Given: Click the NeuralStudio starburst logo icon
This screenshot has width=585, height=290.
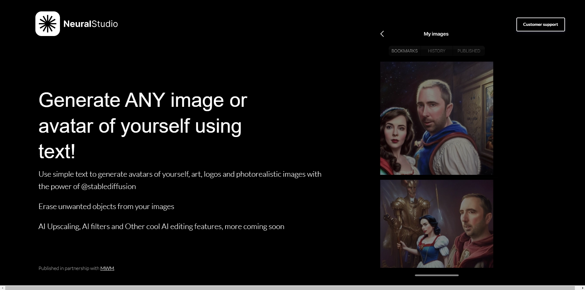Looking at the screenshot, I should point(48,24).
